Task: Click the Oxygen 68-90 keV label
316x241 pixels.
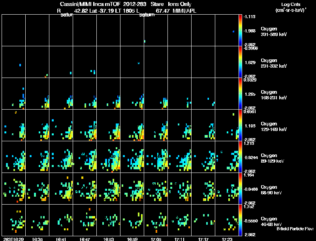Action: tap(271, 190)
